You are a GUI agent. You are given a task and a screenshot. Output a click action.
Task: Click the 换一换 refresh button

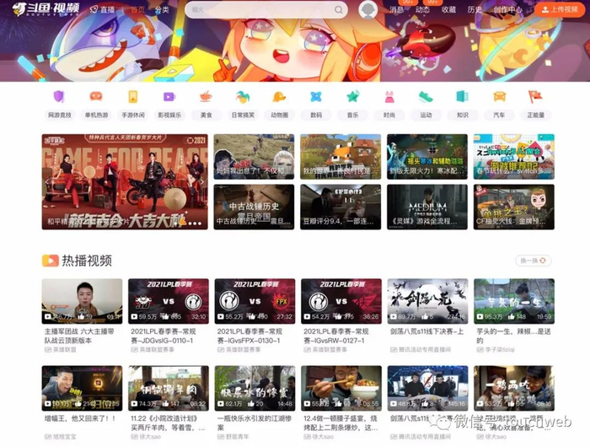coord(533,261)
